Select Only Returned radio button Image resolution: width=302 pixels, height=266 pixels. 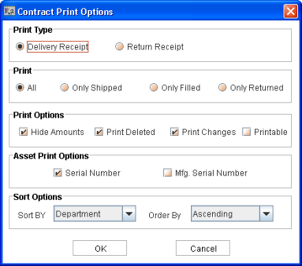[222, 87]
